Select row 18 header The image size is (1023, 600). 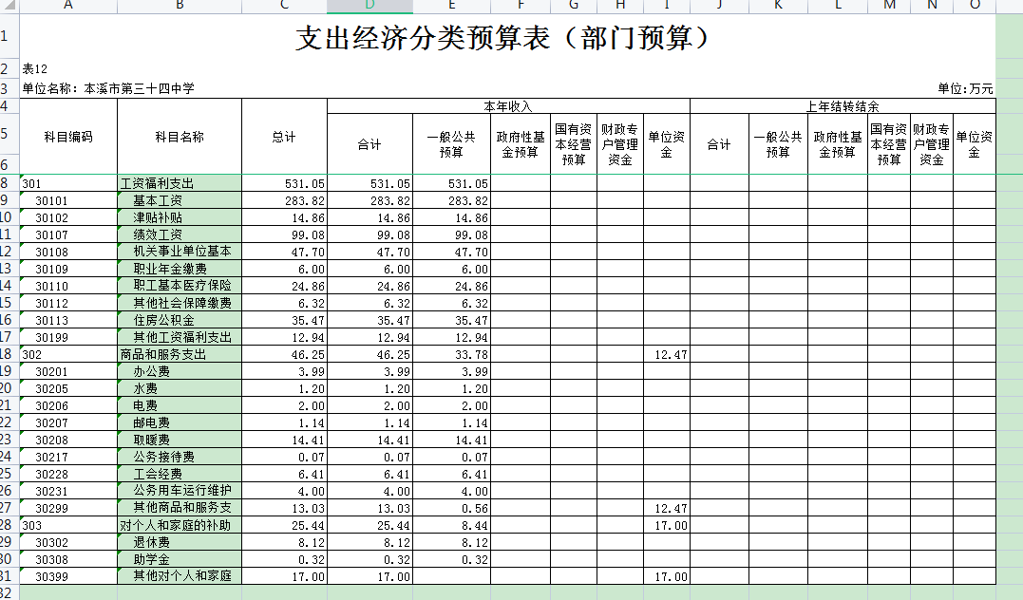click(x=9, y=354)
